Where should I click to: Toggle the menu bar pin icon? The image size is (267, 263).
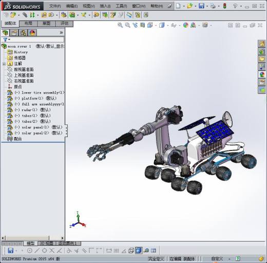[x=169, y=6]
